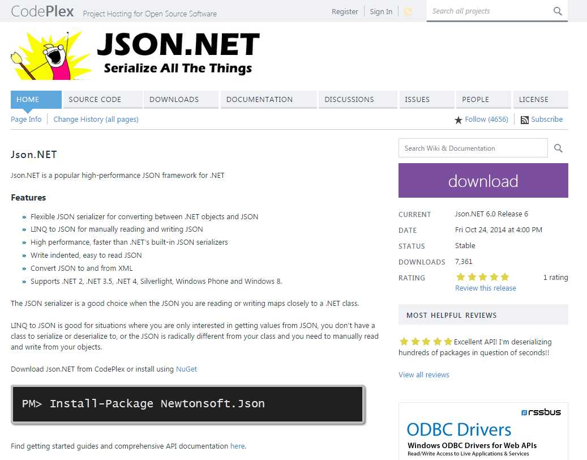Click the Subscribe link
Screen dimensions: 587x460
pyautogui.click(x=547, y=120)
